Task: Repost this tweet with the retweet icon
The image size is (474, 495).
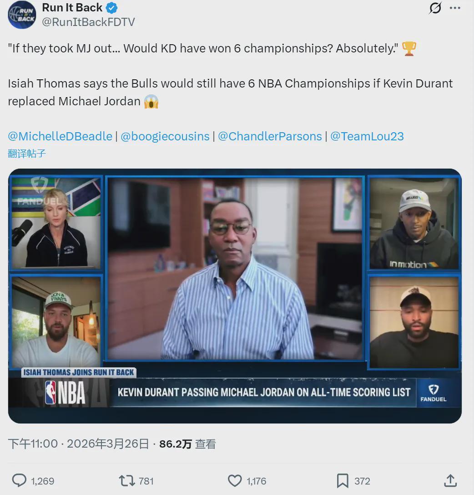Action: [127, 481]
